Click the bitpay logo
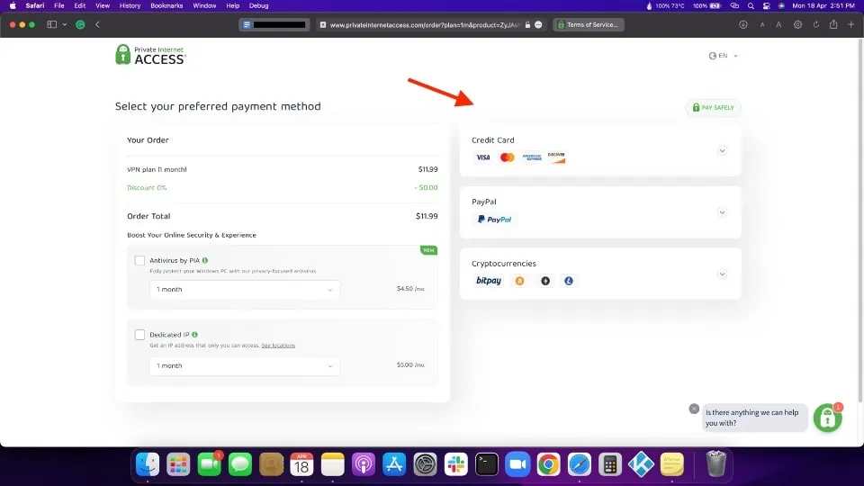The height and width of the screenshot is (486, 864). pyautogui.click(x=488, y=281)
